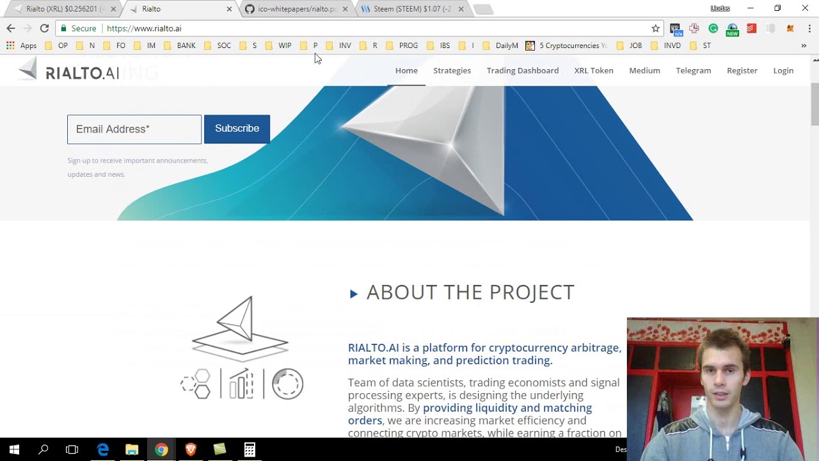Click the circular ring icon
Screen dimensions: 819x461
[287, 384]
